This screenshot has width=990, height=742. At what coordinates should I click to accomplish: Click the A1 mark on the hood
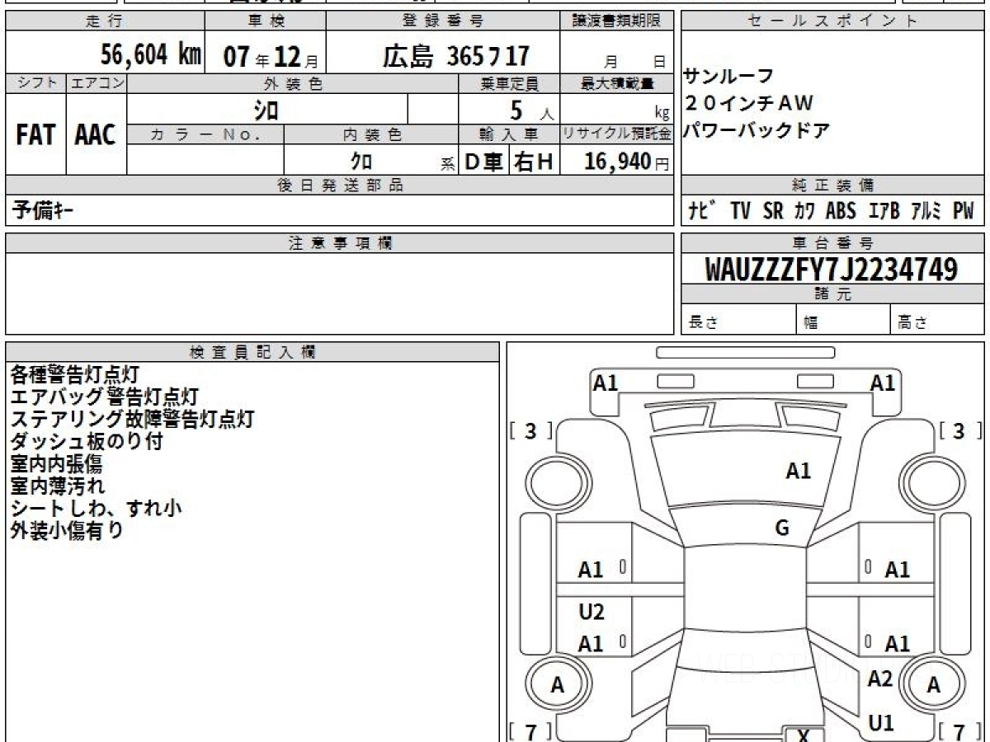click(x=798, y=471)
